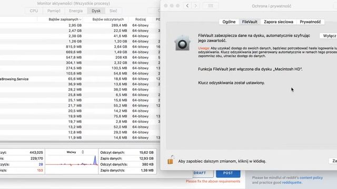Select row with 547,8 MB written

click(80, 57)
